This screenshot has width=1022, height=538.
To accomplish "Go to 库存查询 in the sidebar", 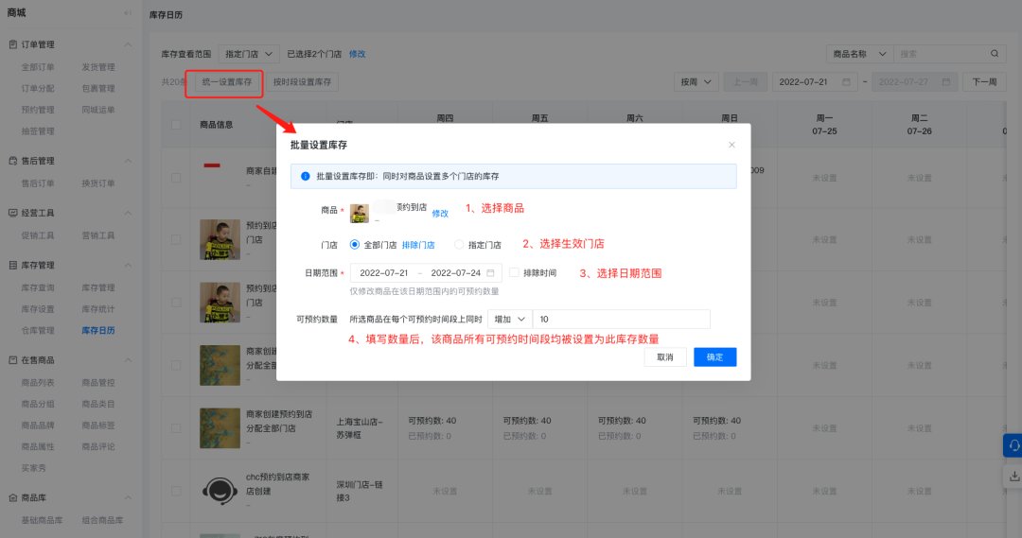I will click(38, 287).
